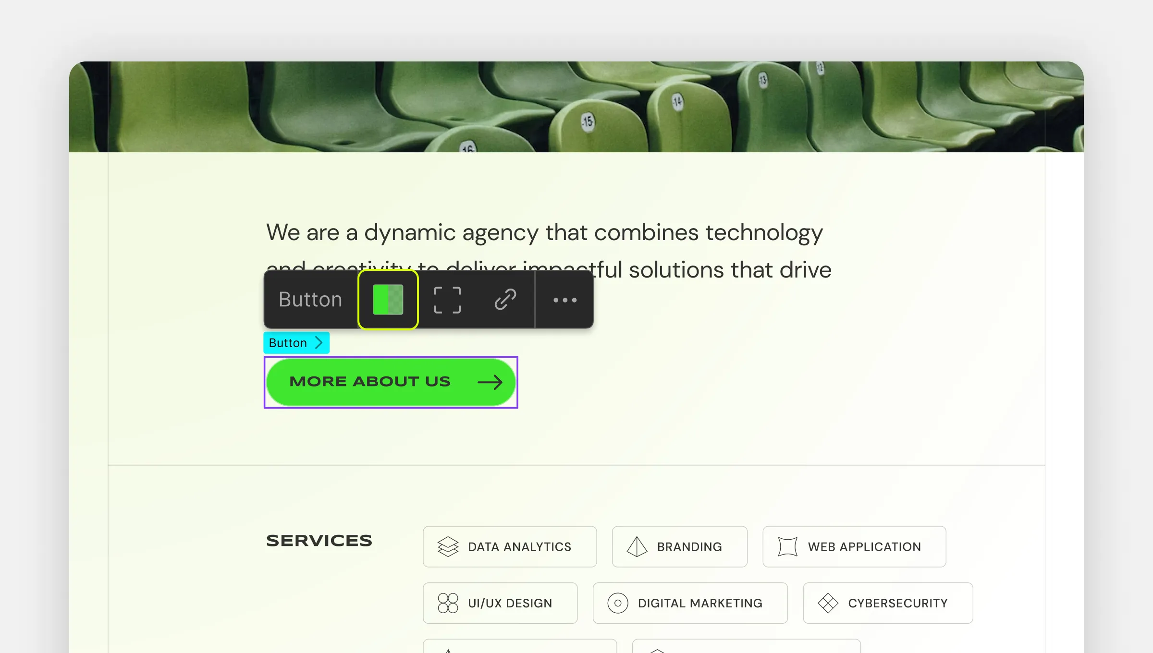Open Branding service tag

(x=679, y=547)
